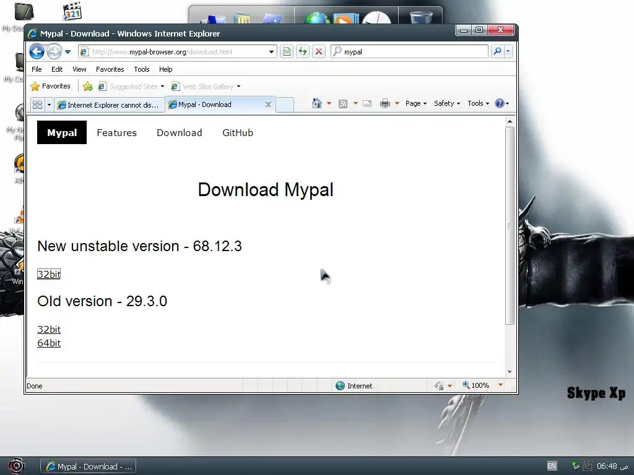Screen dimensions: 634x475
Task: Open the Favorites menu in menu bar
Action: (x=110, y=69)
